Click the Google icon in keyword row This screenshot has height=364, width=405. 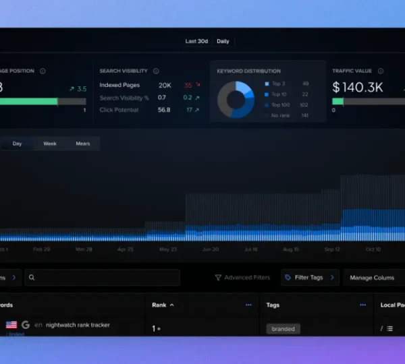(x=26, y=325)
